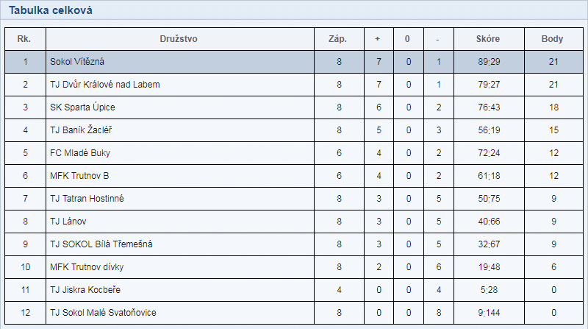
Task: Click the Záp. column header
Action: click(338, 39)
